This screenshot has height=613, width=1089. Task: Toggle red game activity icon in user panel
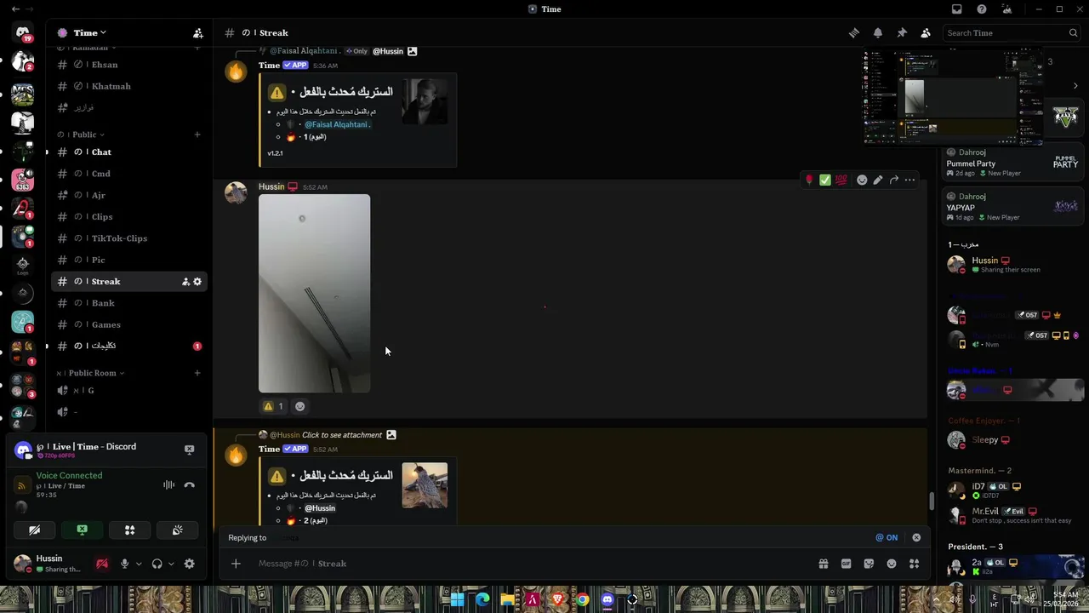click(102, 564)
